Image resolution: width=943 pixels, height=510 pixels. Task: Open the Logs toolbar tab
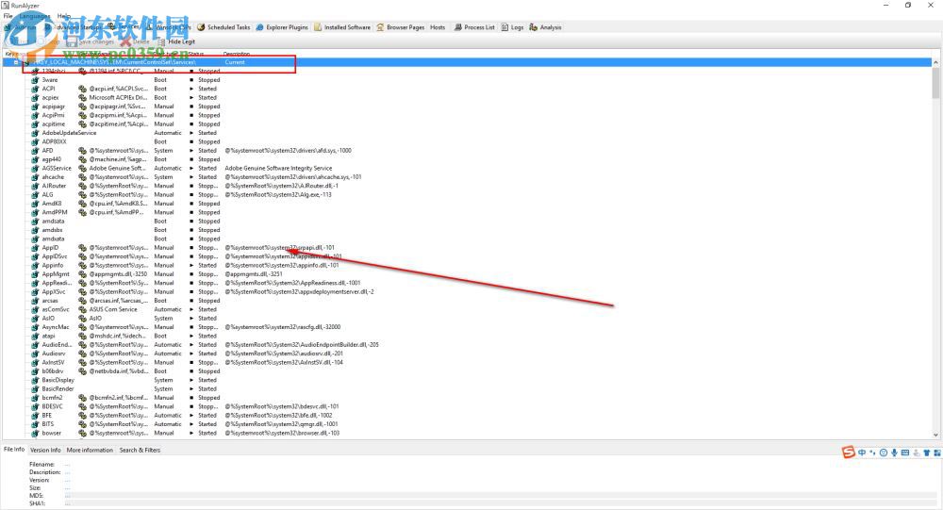(x=512, y=27)
